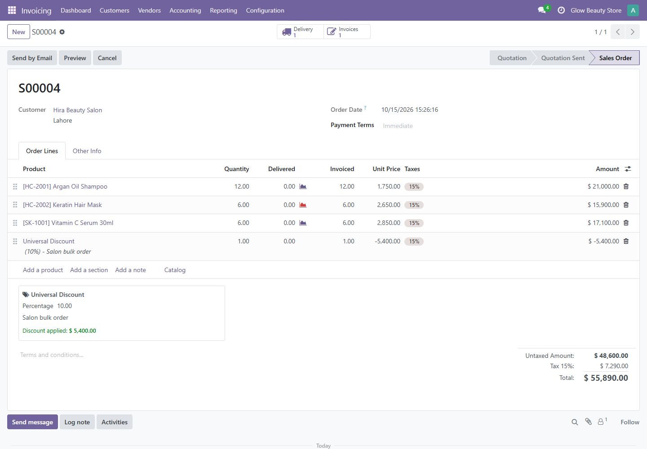The image size is (647, 449).
Task: Select the Order Lines tab
Action: click(42, 151)
